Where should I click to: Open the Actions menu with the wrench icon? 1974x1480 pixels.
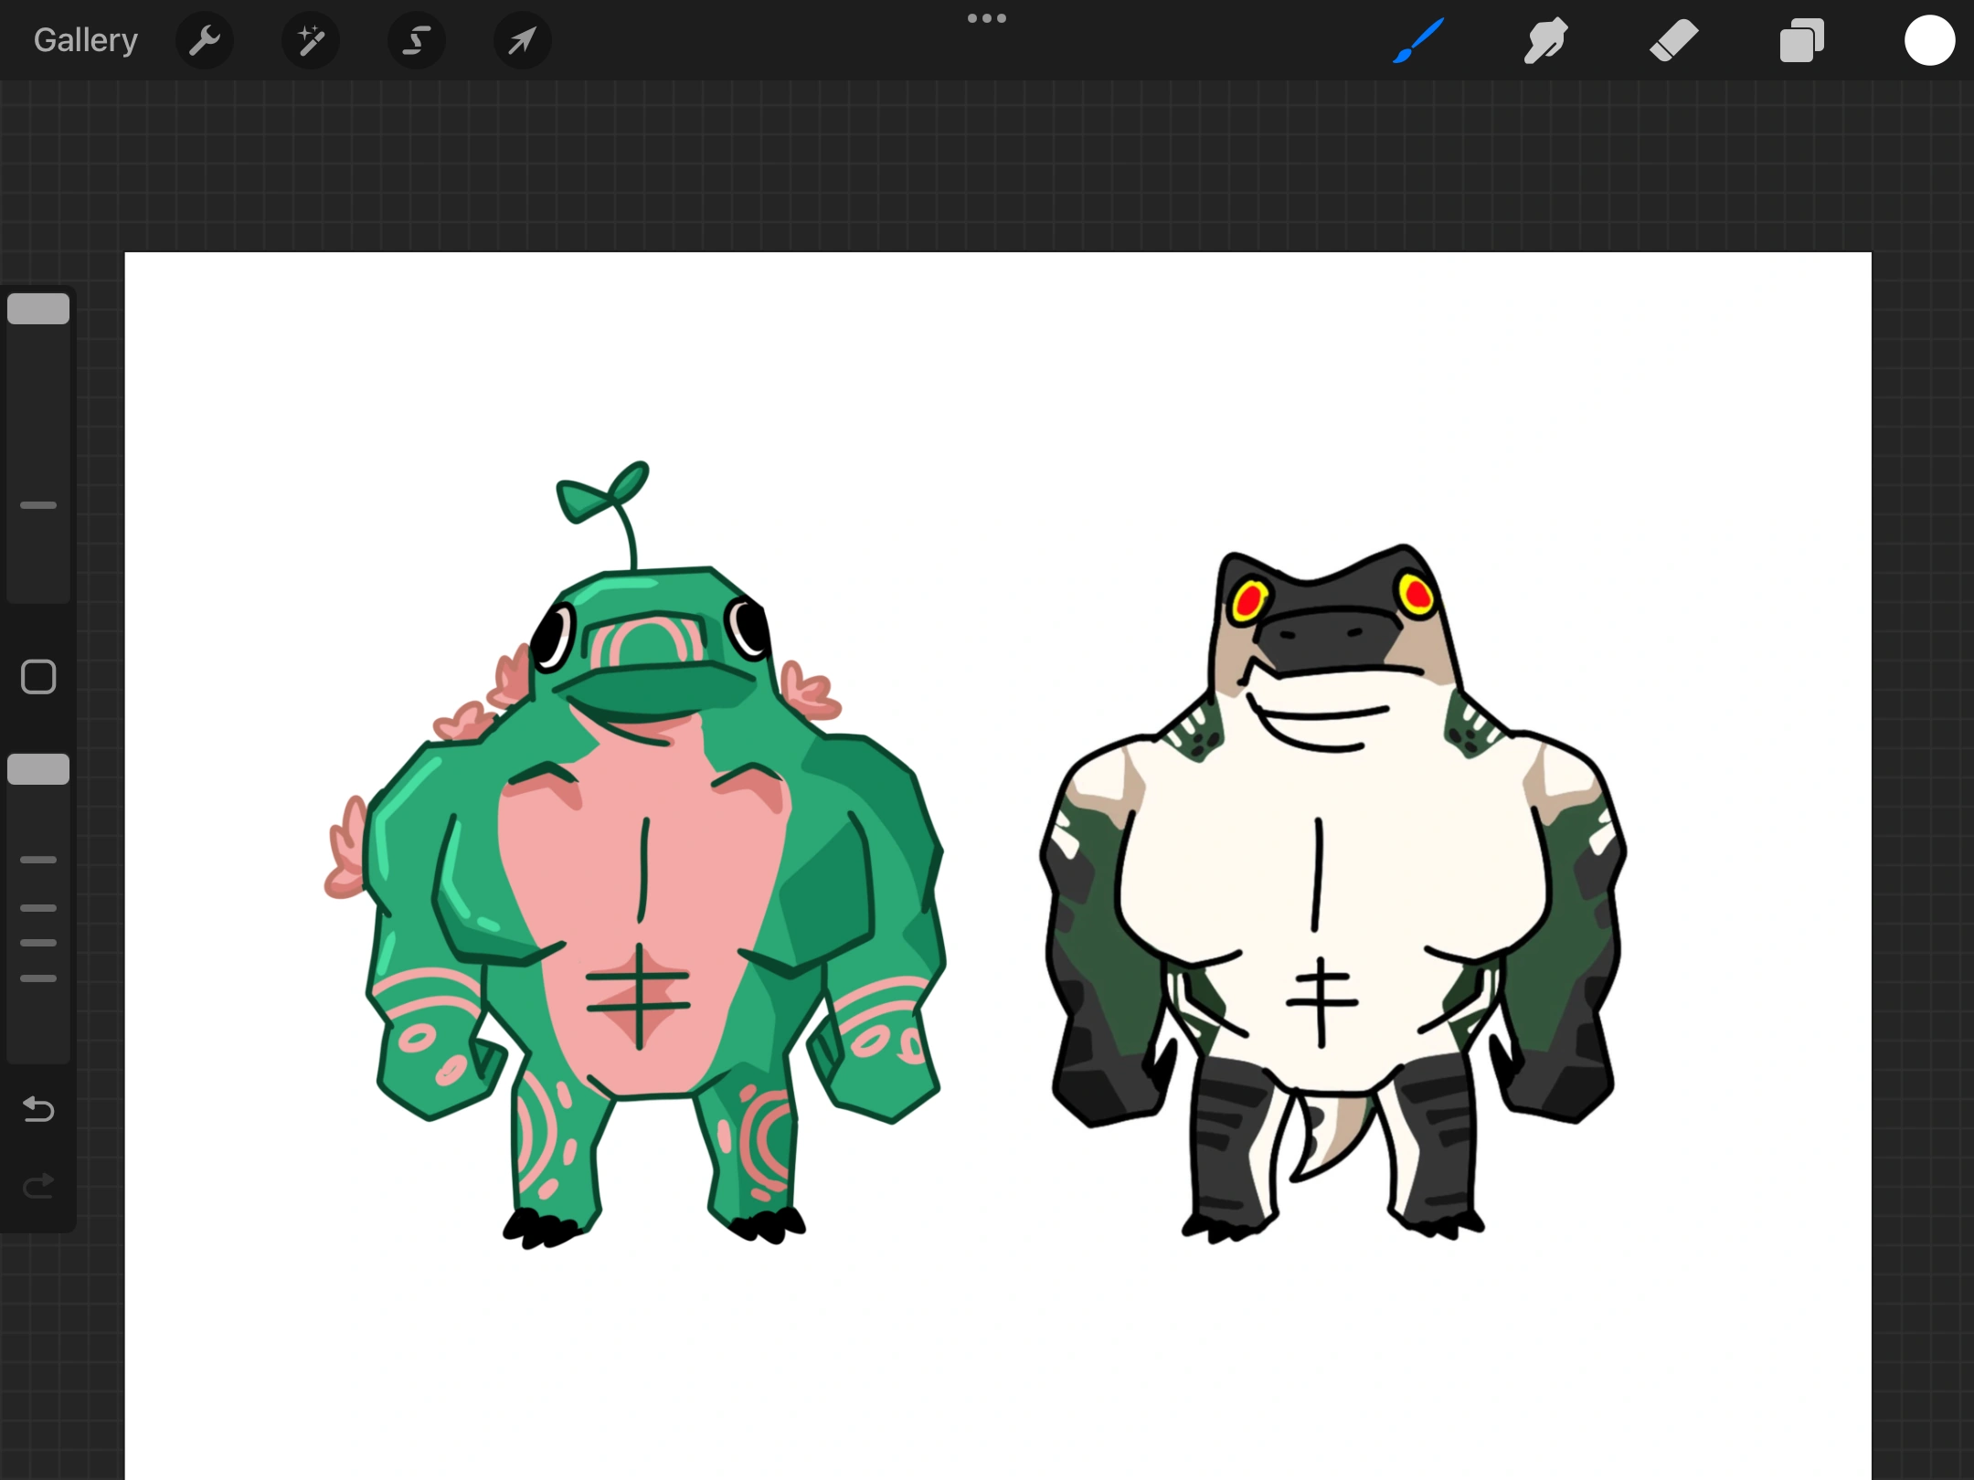205,39
